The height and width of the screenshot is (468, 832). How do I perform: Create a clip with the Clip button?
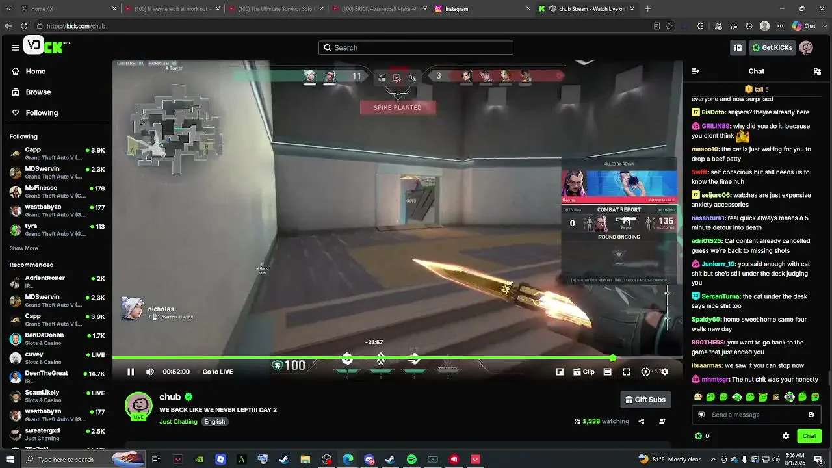584,372
